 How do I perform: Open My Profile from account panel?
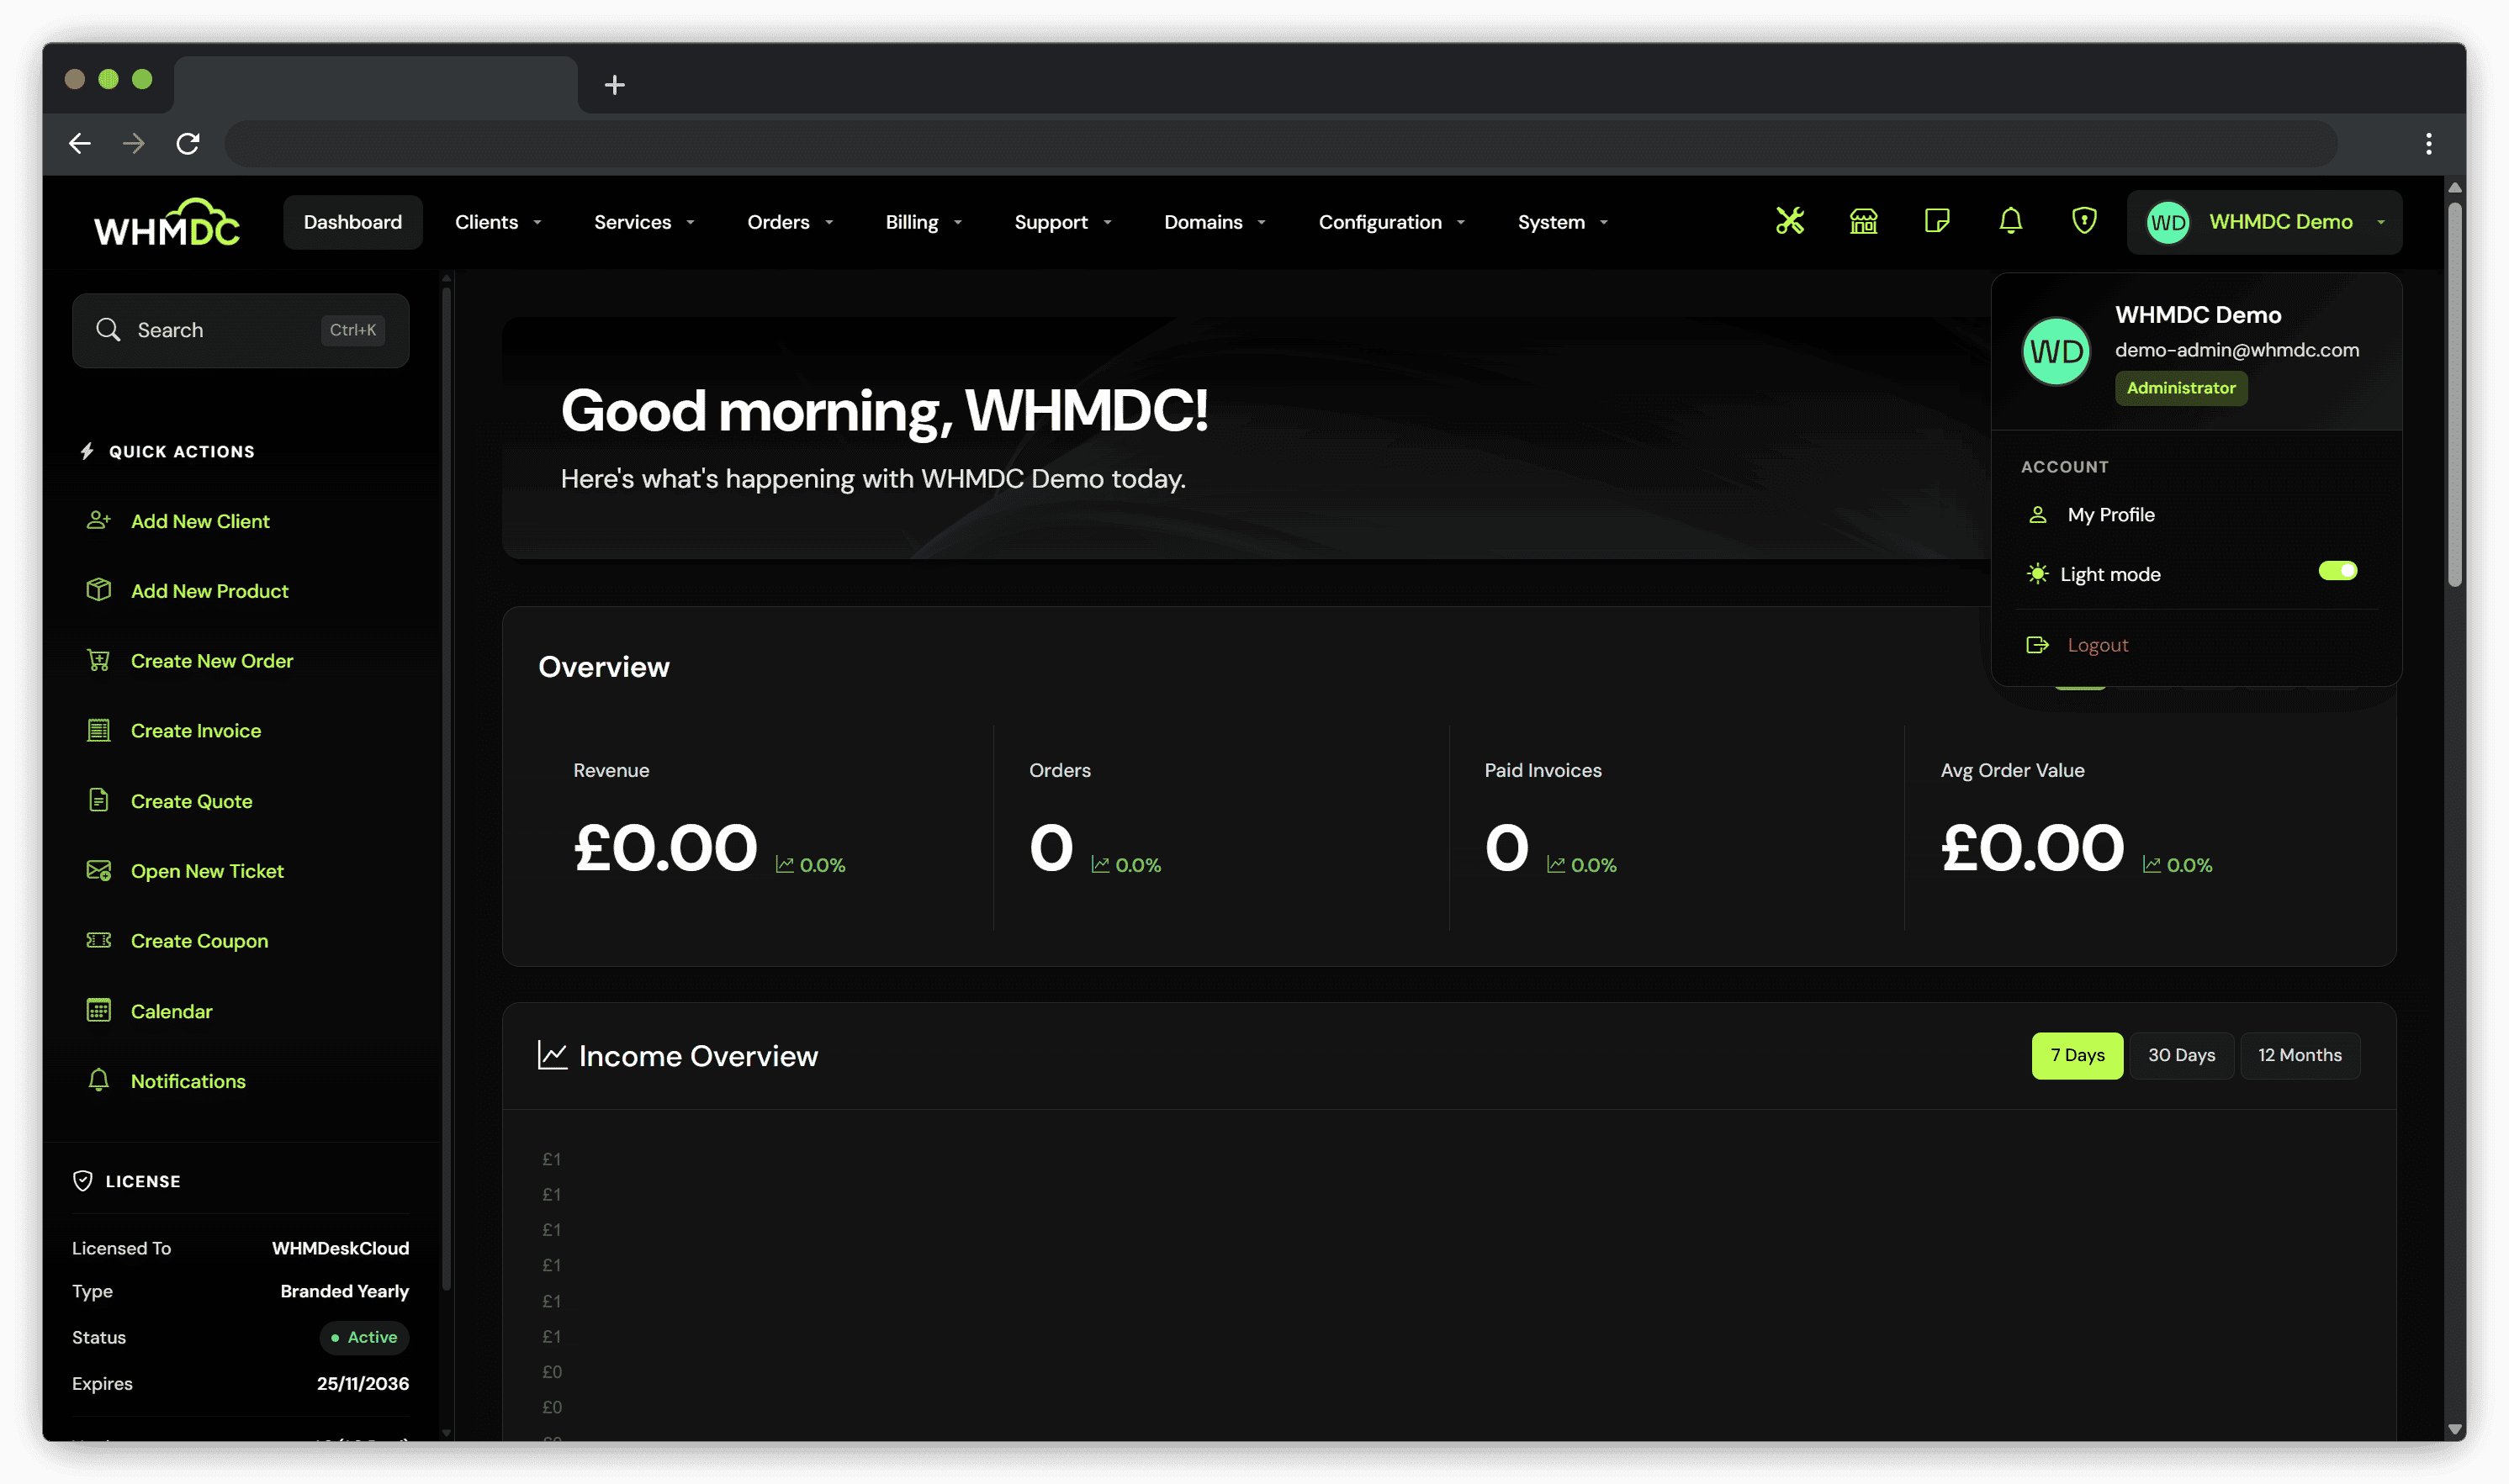[x=2112, y=514]
